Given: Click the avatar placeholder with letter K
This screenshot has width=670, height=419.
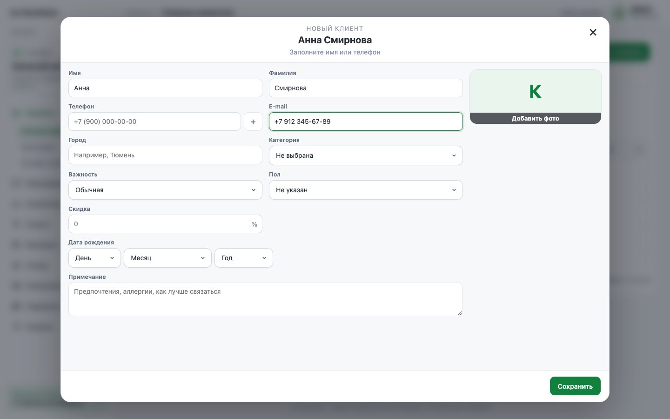Looking at the screenshot, I should coord(536,91).
